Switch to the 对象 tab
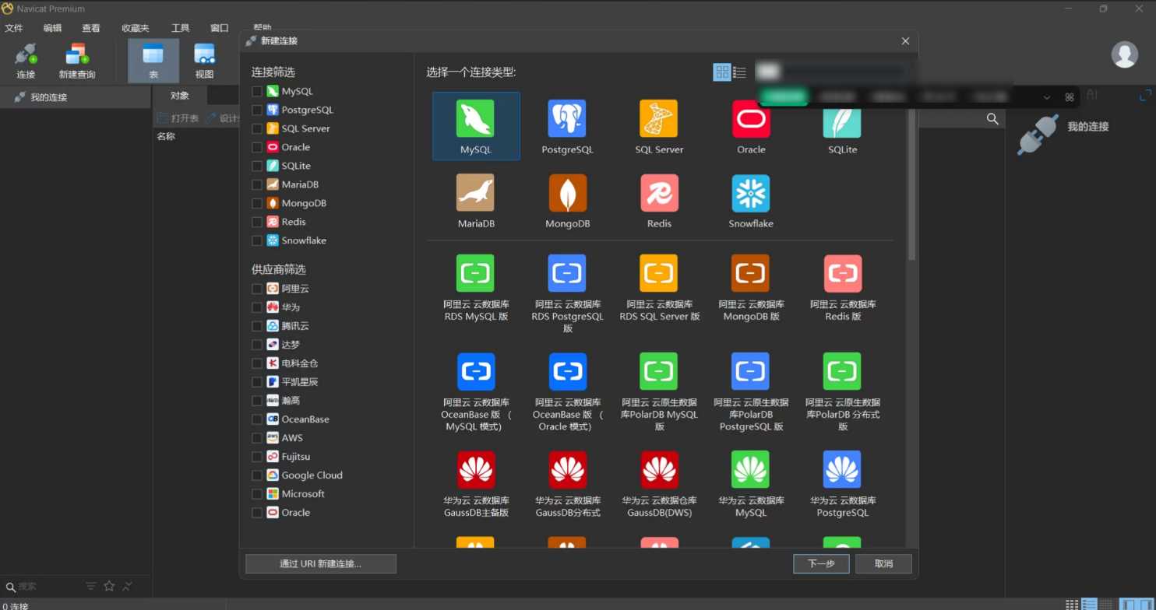 (x=179, y=96)
